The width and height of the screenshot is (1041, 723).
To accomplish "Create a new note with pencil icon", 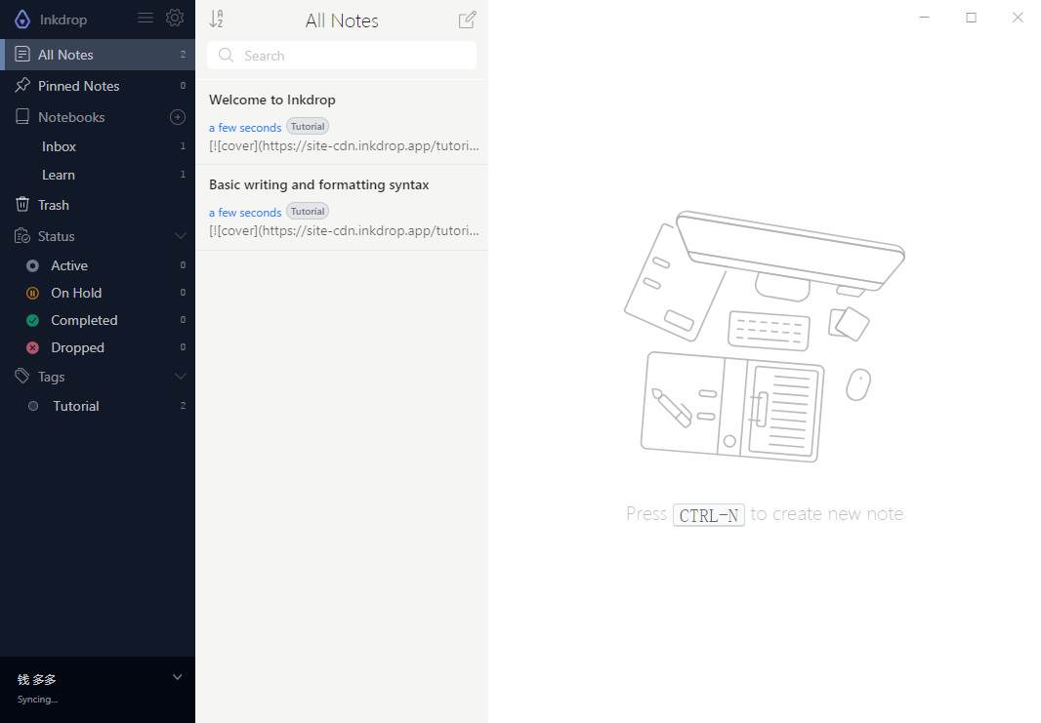I will [x=468, y=20].
